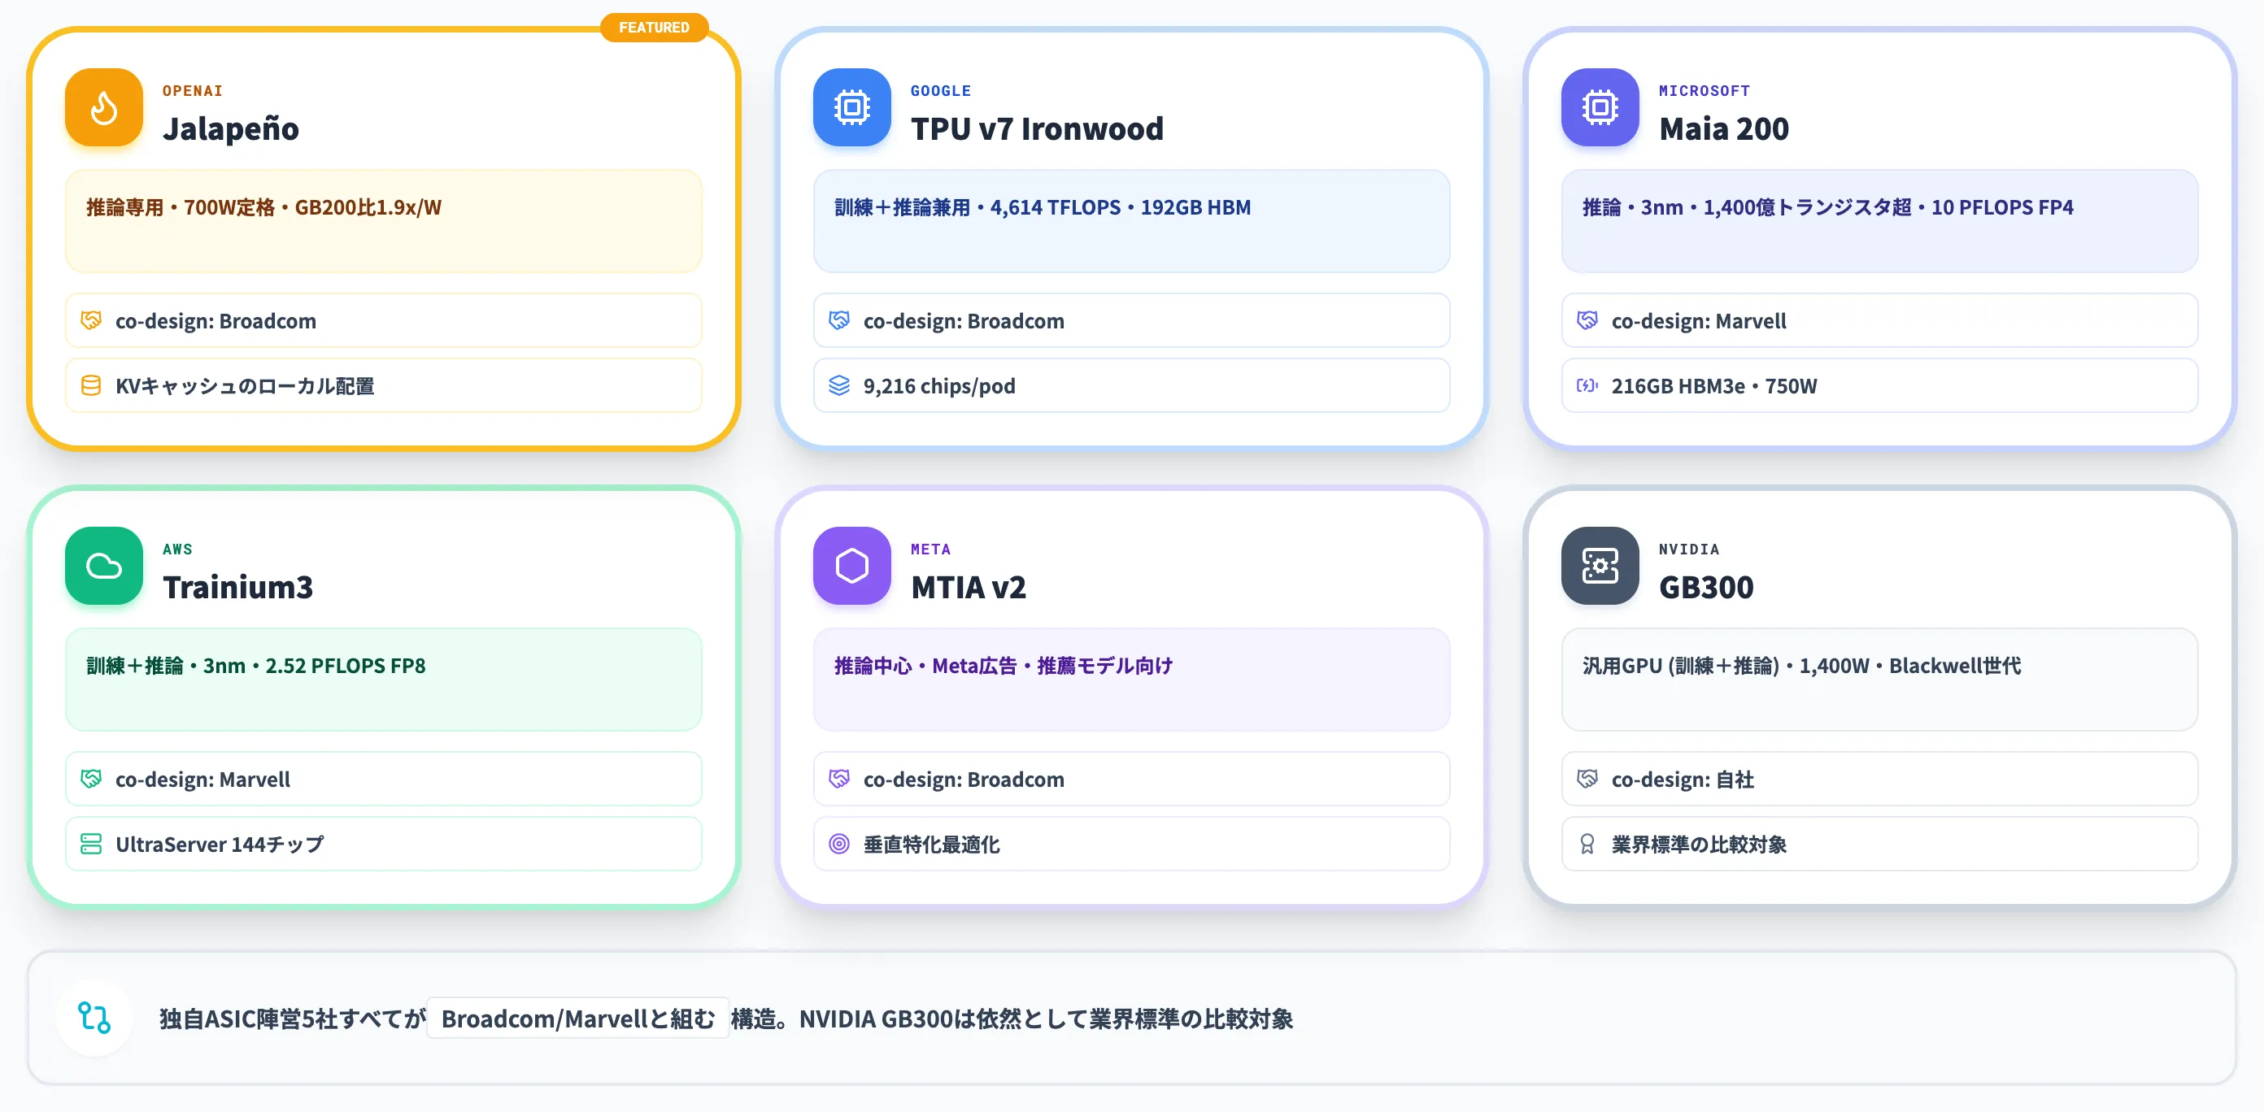Select the META vendor label
Image resolution: width=2264 pixels, height=1112 pixels.
pos(931,549)
